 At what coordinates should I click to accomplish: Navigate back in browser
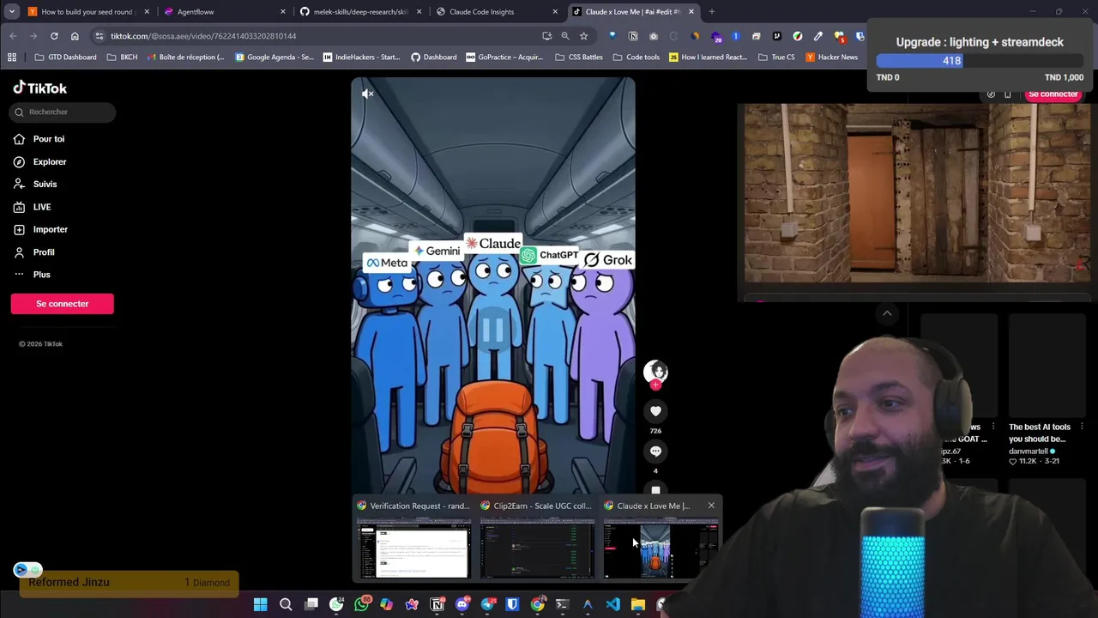pyautogui.click(x=13, y=36)
